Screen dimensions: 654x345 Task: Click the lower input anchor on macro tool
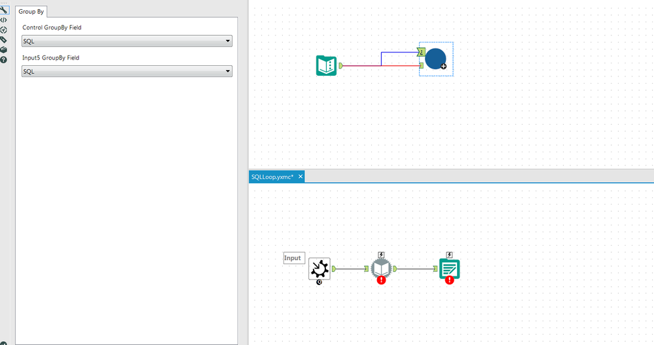tap(421, 65)
